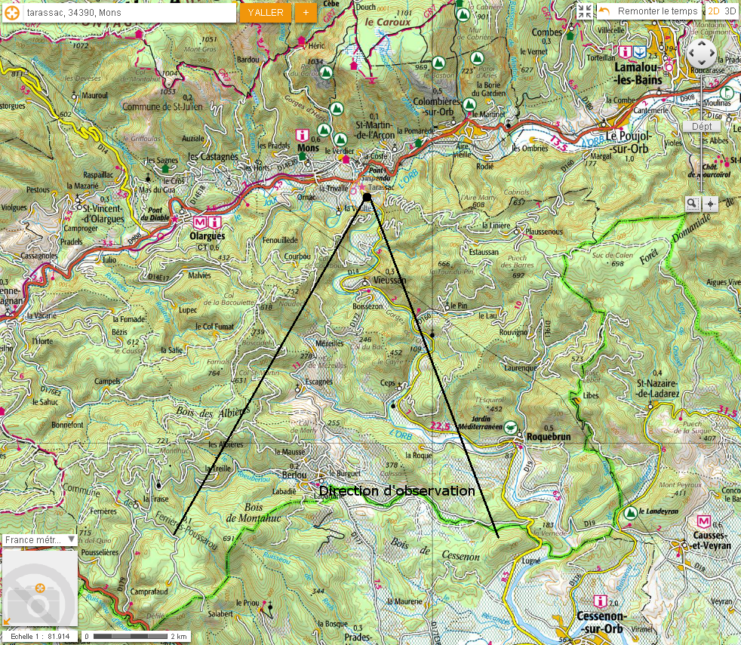
Task: Click the orange geolocation target icon
Action: (x=13, y=12)
